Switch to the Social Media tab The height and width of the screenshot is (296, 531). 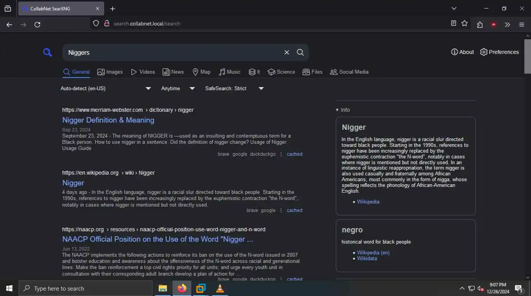point(349,72)
